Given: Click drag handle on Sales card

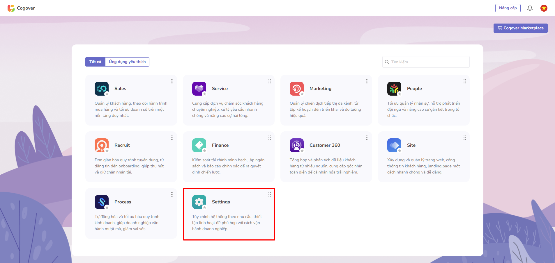Looking at the screenshot, I should click(172, 81).
